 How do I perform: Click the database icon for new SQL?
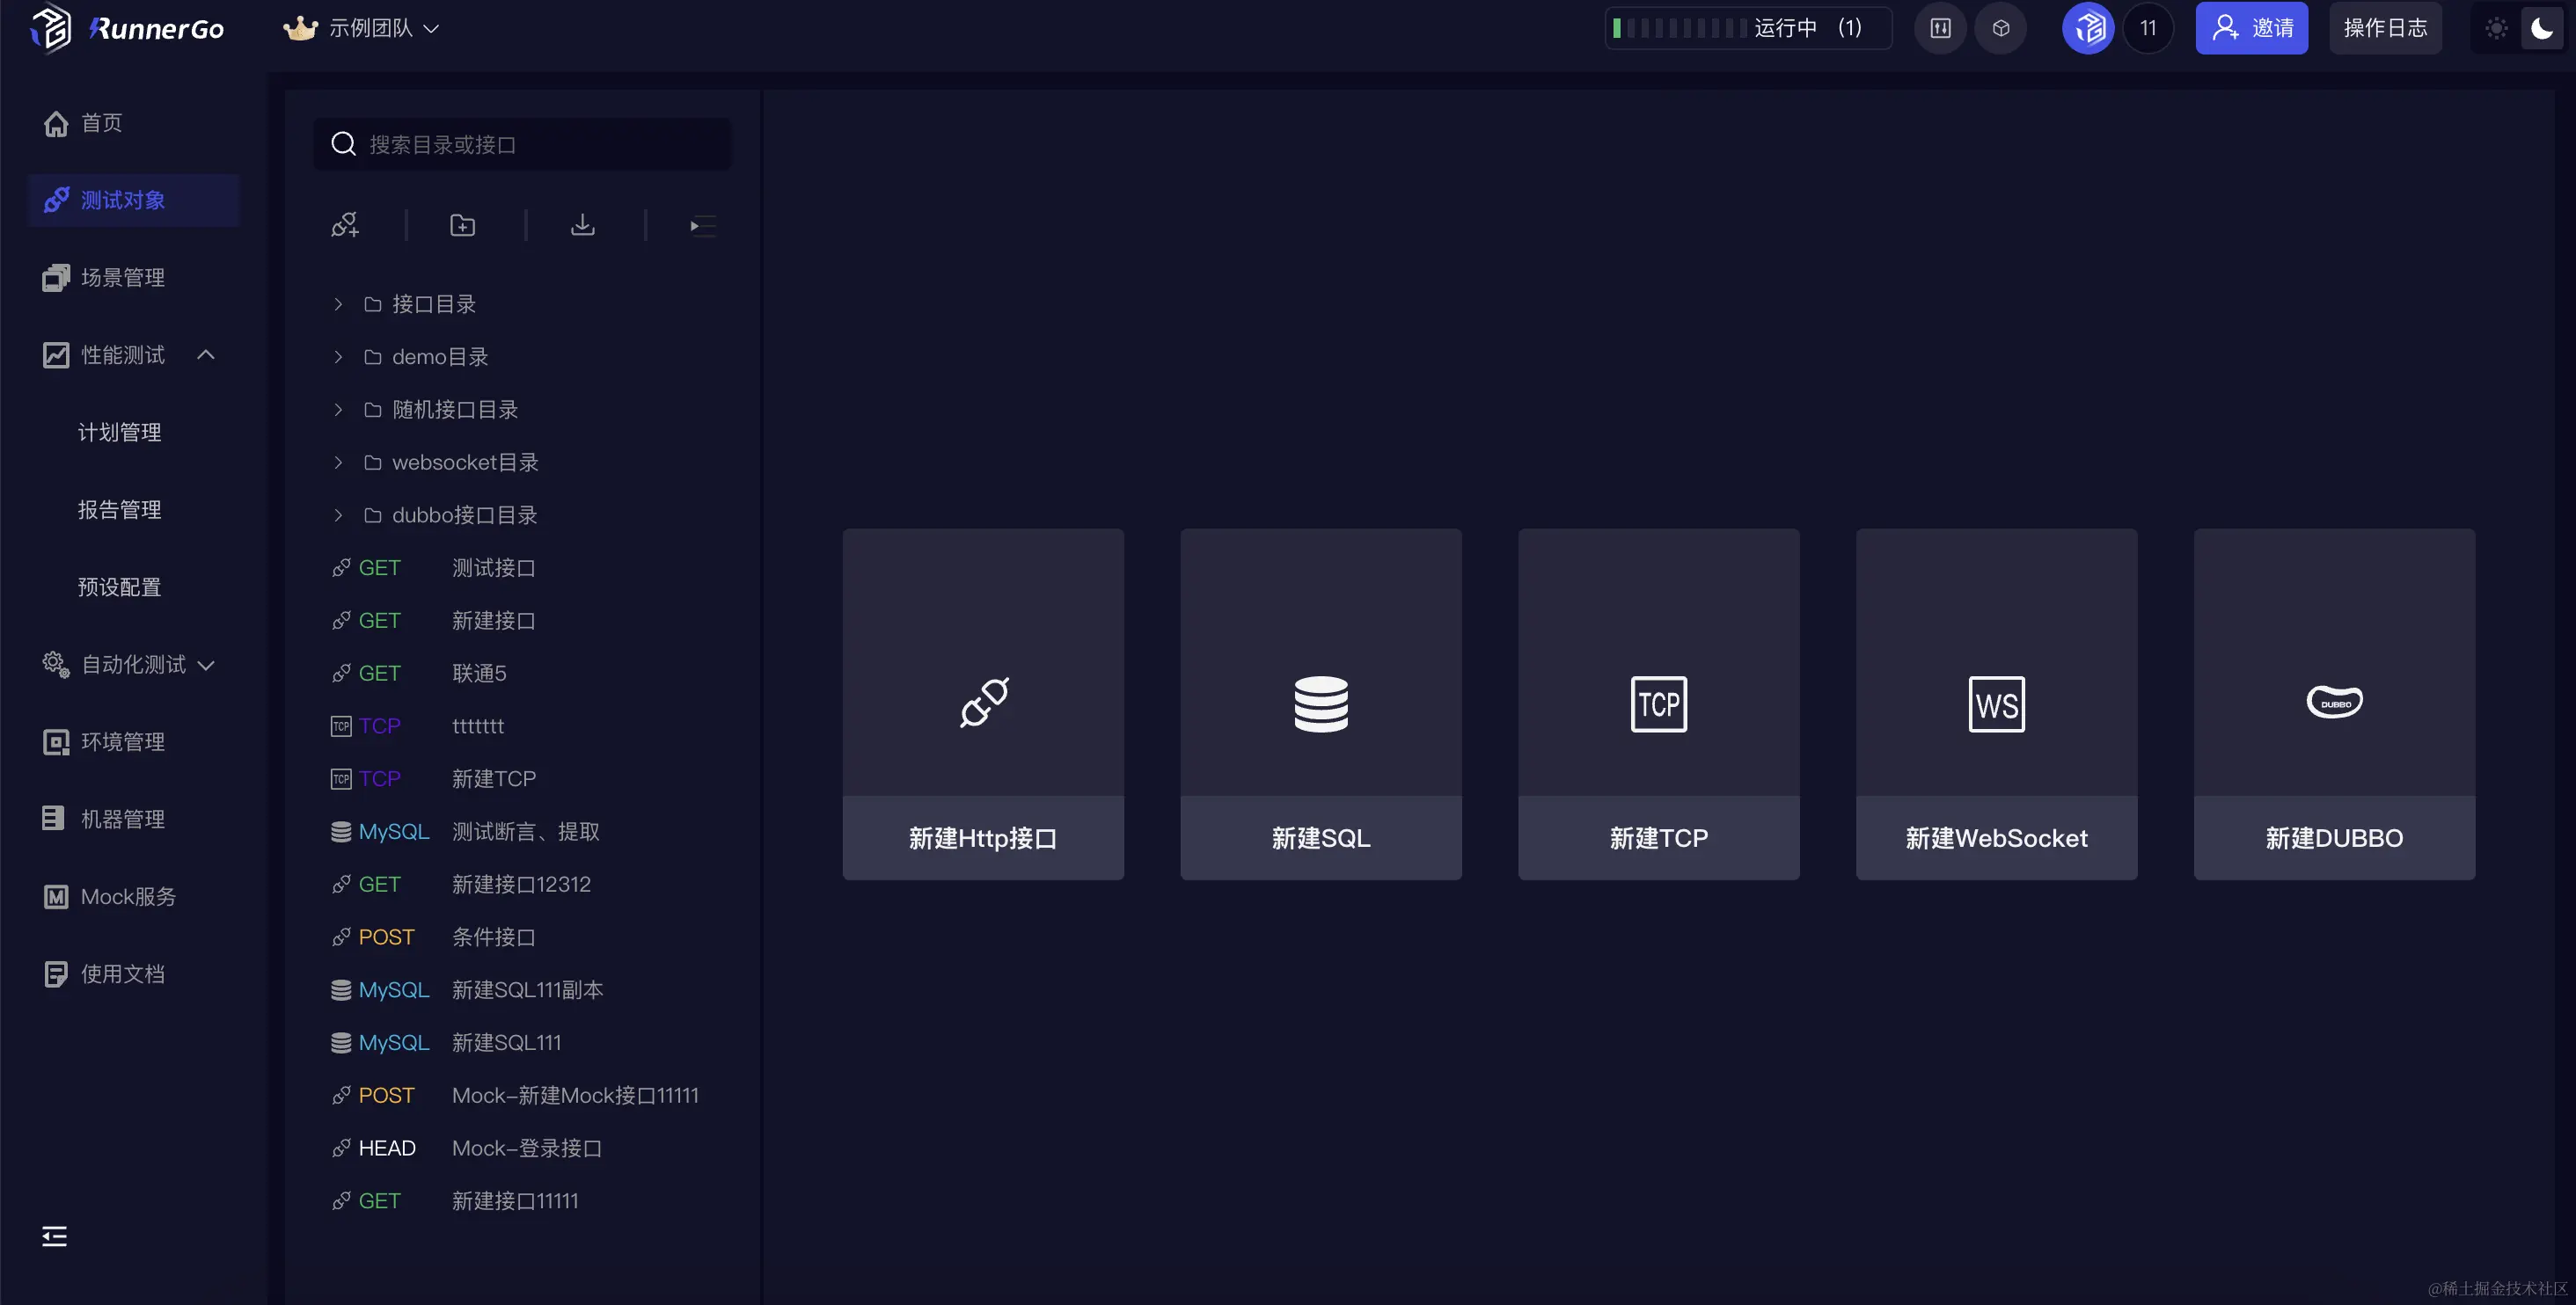point(1320,704)
